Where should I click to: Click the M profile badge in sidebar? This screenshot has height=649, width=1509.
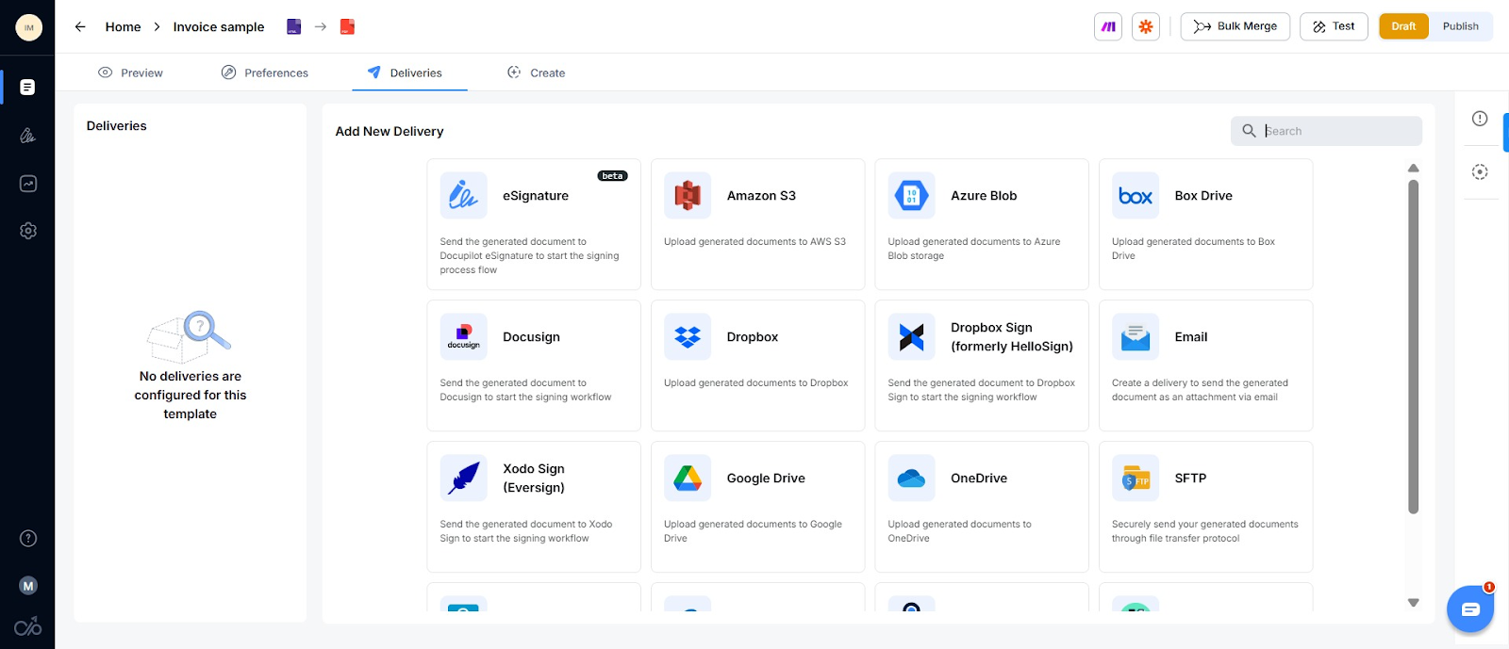[28, 586]
